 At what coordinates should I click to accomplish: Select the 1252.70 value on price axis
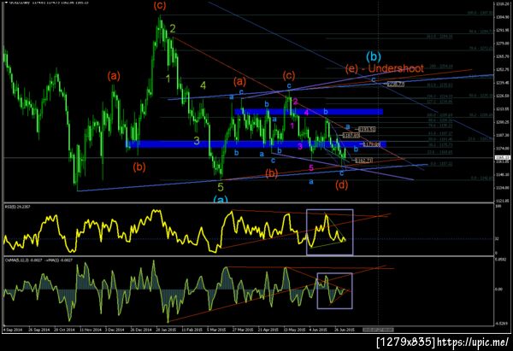501,69
